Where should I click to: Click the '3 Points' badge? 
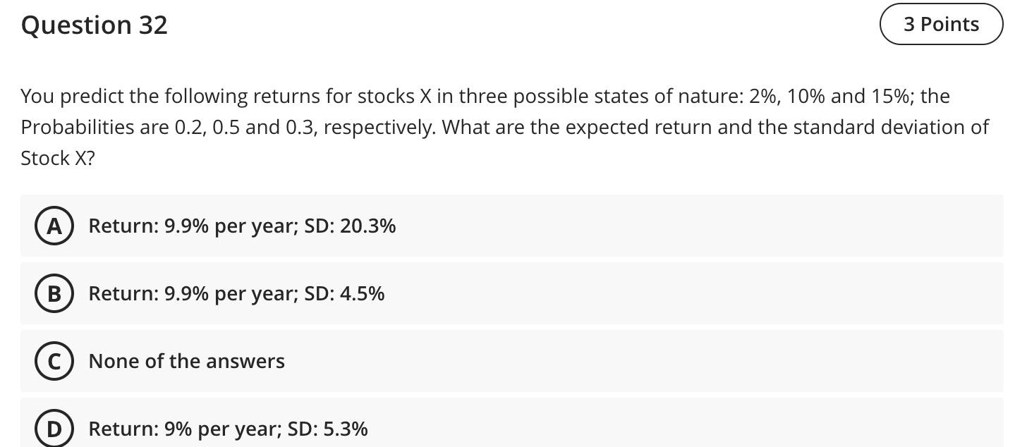point(941,23)
